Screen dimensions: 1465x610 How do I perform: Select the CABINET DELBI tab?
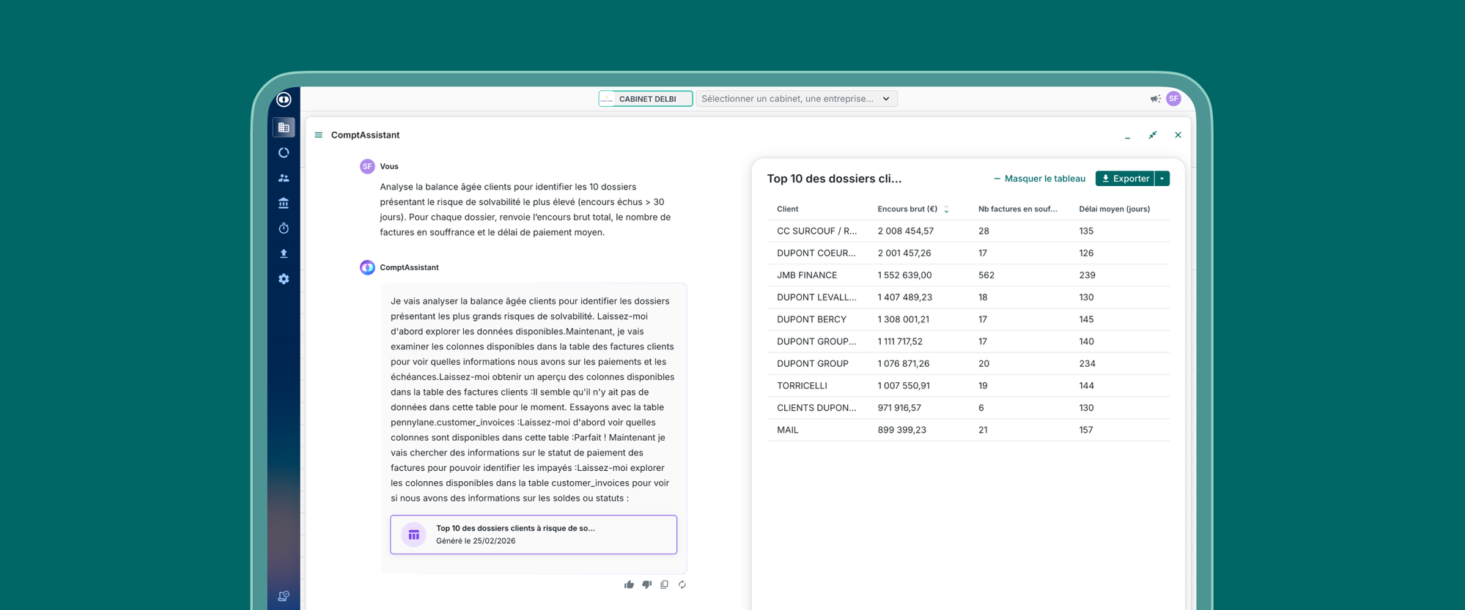(646, 99)
